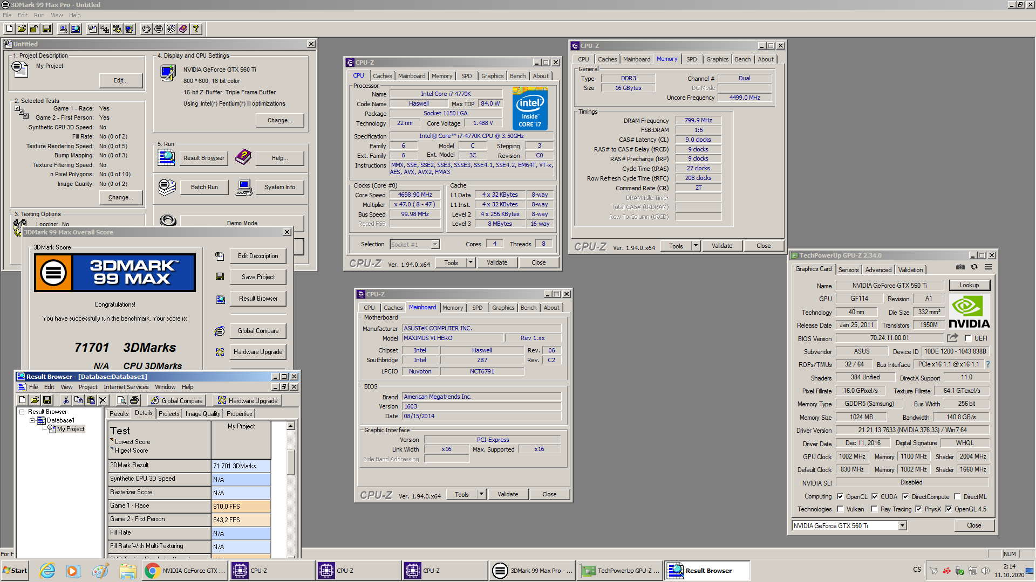Collapse the Database1 tree node
1036x582 pixels.
point(32,420)
